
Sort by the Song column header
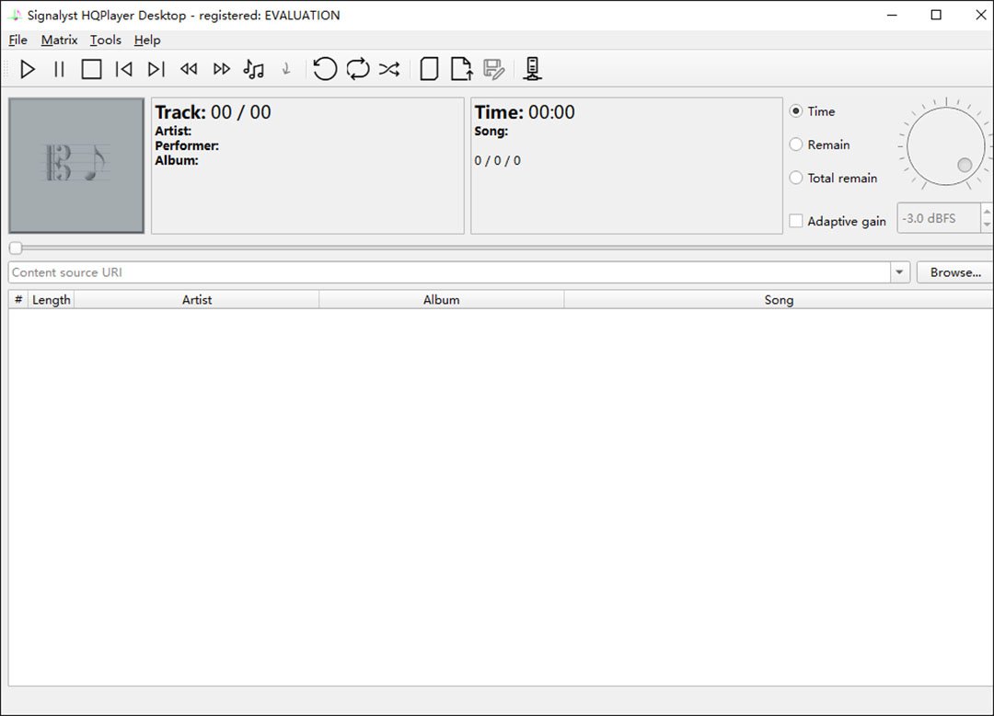coord(779,300)
